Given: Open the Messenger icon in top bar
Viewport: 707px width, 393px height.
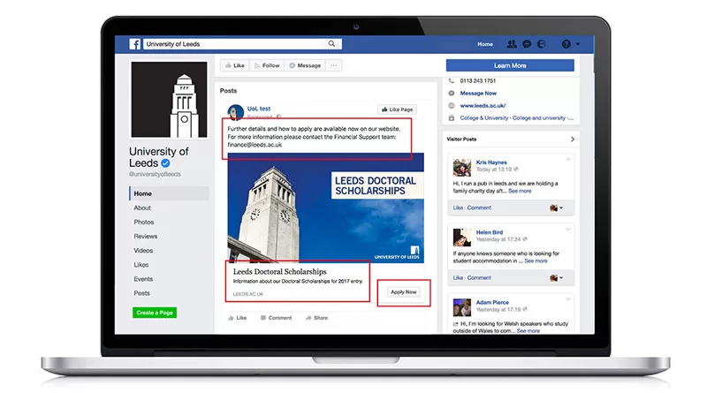Looking at the screenshot, I should (527, 44).
